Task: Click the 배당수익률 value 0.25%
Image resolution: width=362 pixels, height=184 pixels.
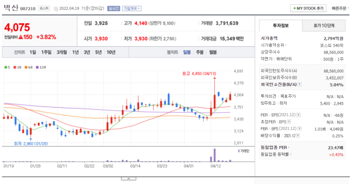Action: pyautogui.click(x=338, y=136)
